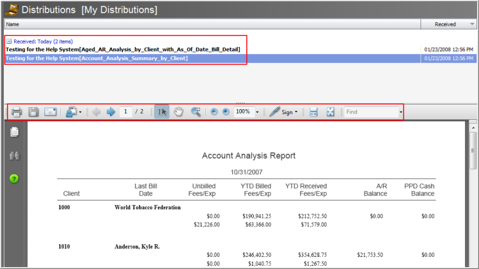Enable Fit Width scrolling mode
Viewport: 479px width, 269px height.
point(314,112)
